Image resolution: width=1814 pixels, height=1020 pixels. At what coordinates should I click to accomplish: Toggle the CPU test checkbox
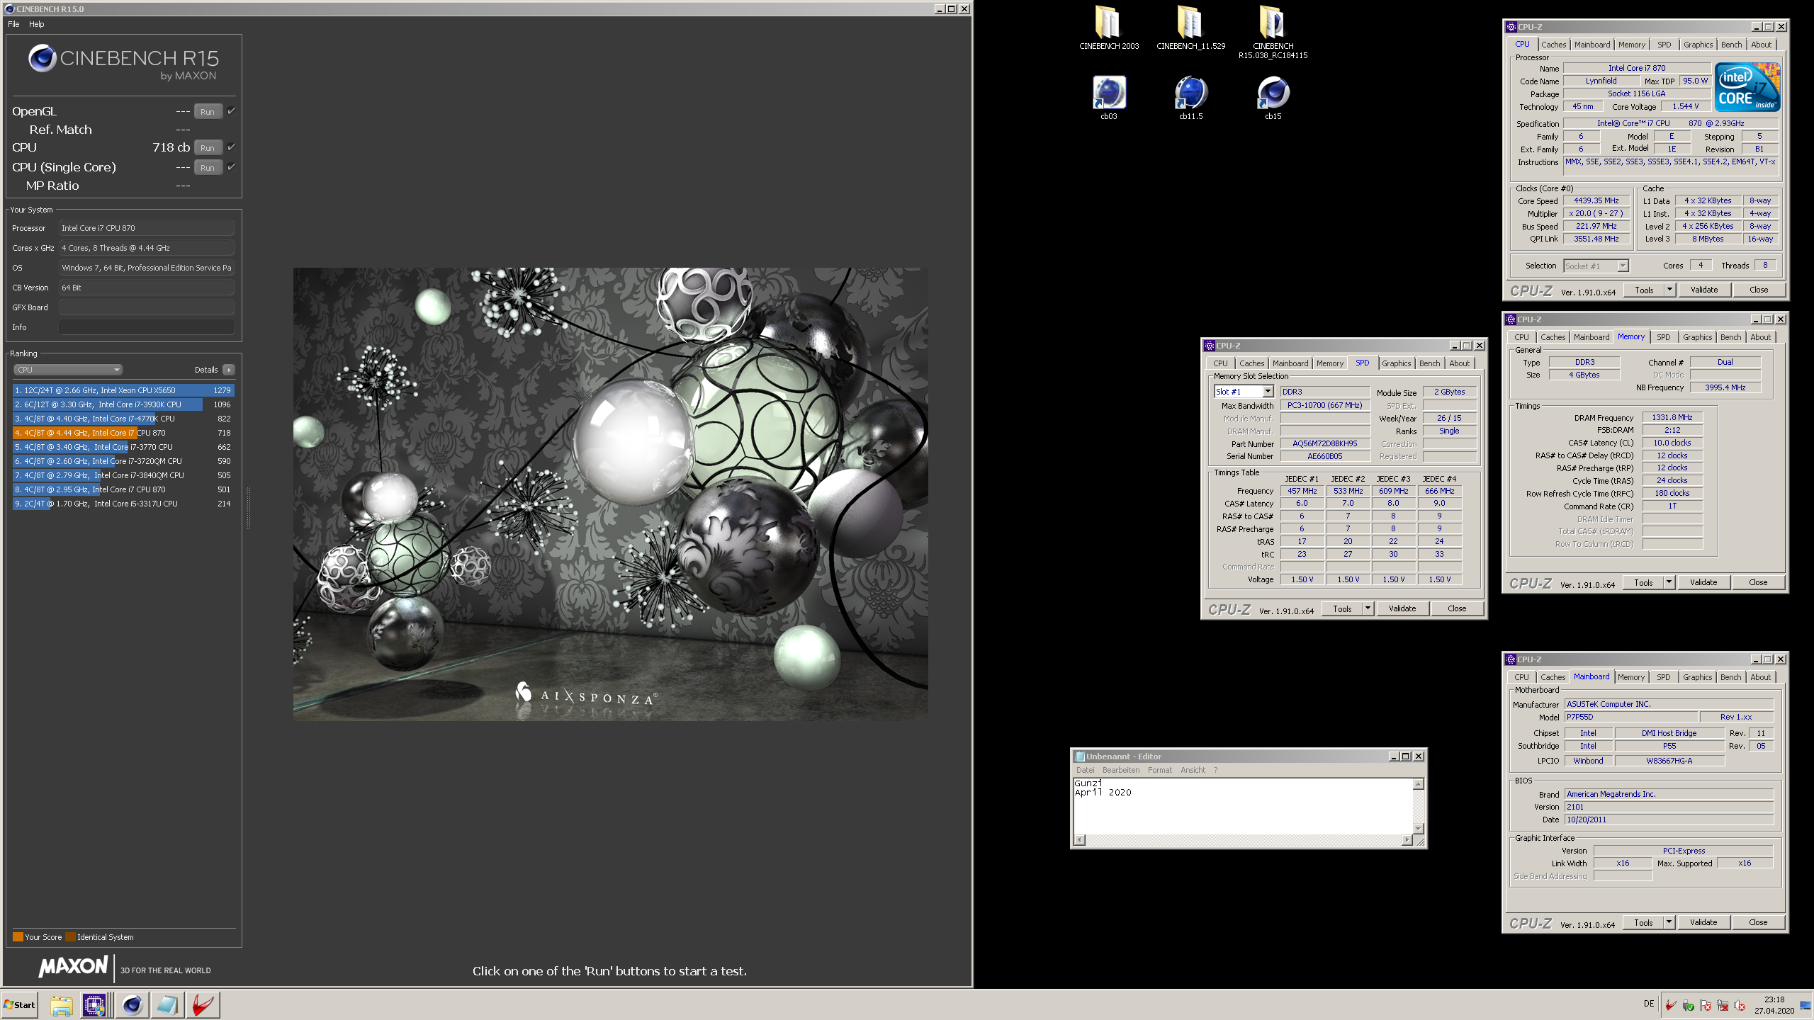click(x=231, y=147)
